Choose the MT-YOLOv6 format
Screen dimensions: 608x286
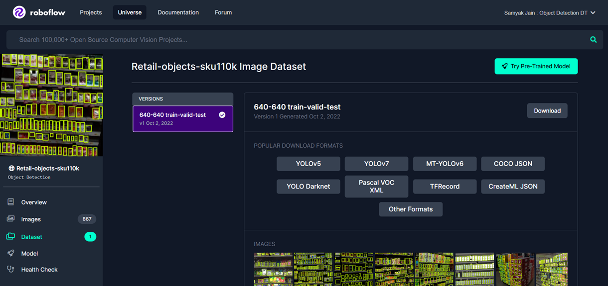coord(445,164)
